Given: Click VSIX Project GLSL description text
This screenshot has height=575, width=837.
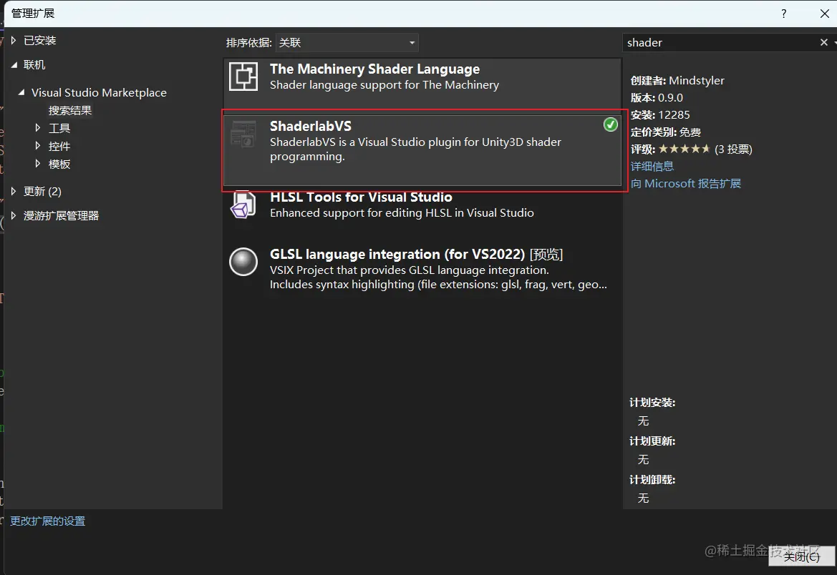Looking at the screenshot, I should [438, 277].
